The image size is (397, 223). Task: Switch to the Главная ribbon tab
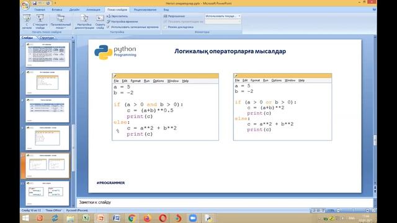(x=40, y=10)
